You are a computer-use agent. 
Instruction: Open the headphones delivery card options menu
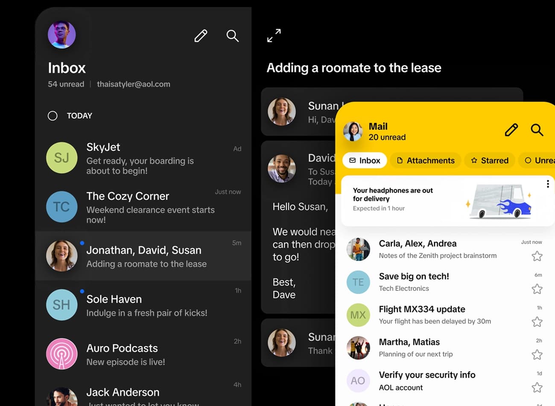click(x=548, y=184)
